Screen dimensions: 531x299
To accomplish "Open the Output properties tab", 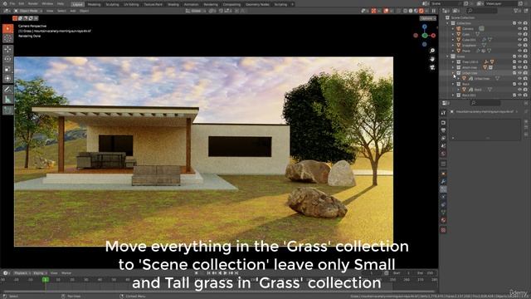I will (443, 130).
